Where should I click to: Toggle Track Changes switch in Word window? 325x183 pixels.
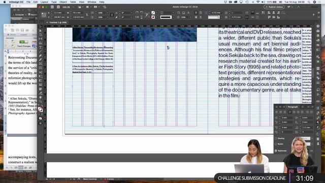[x=24, y=42]
